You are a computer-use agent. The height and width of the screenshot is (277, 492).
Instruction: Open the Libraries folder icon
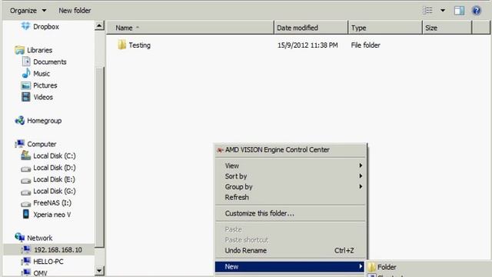click(x=19, y=50)
